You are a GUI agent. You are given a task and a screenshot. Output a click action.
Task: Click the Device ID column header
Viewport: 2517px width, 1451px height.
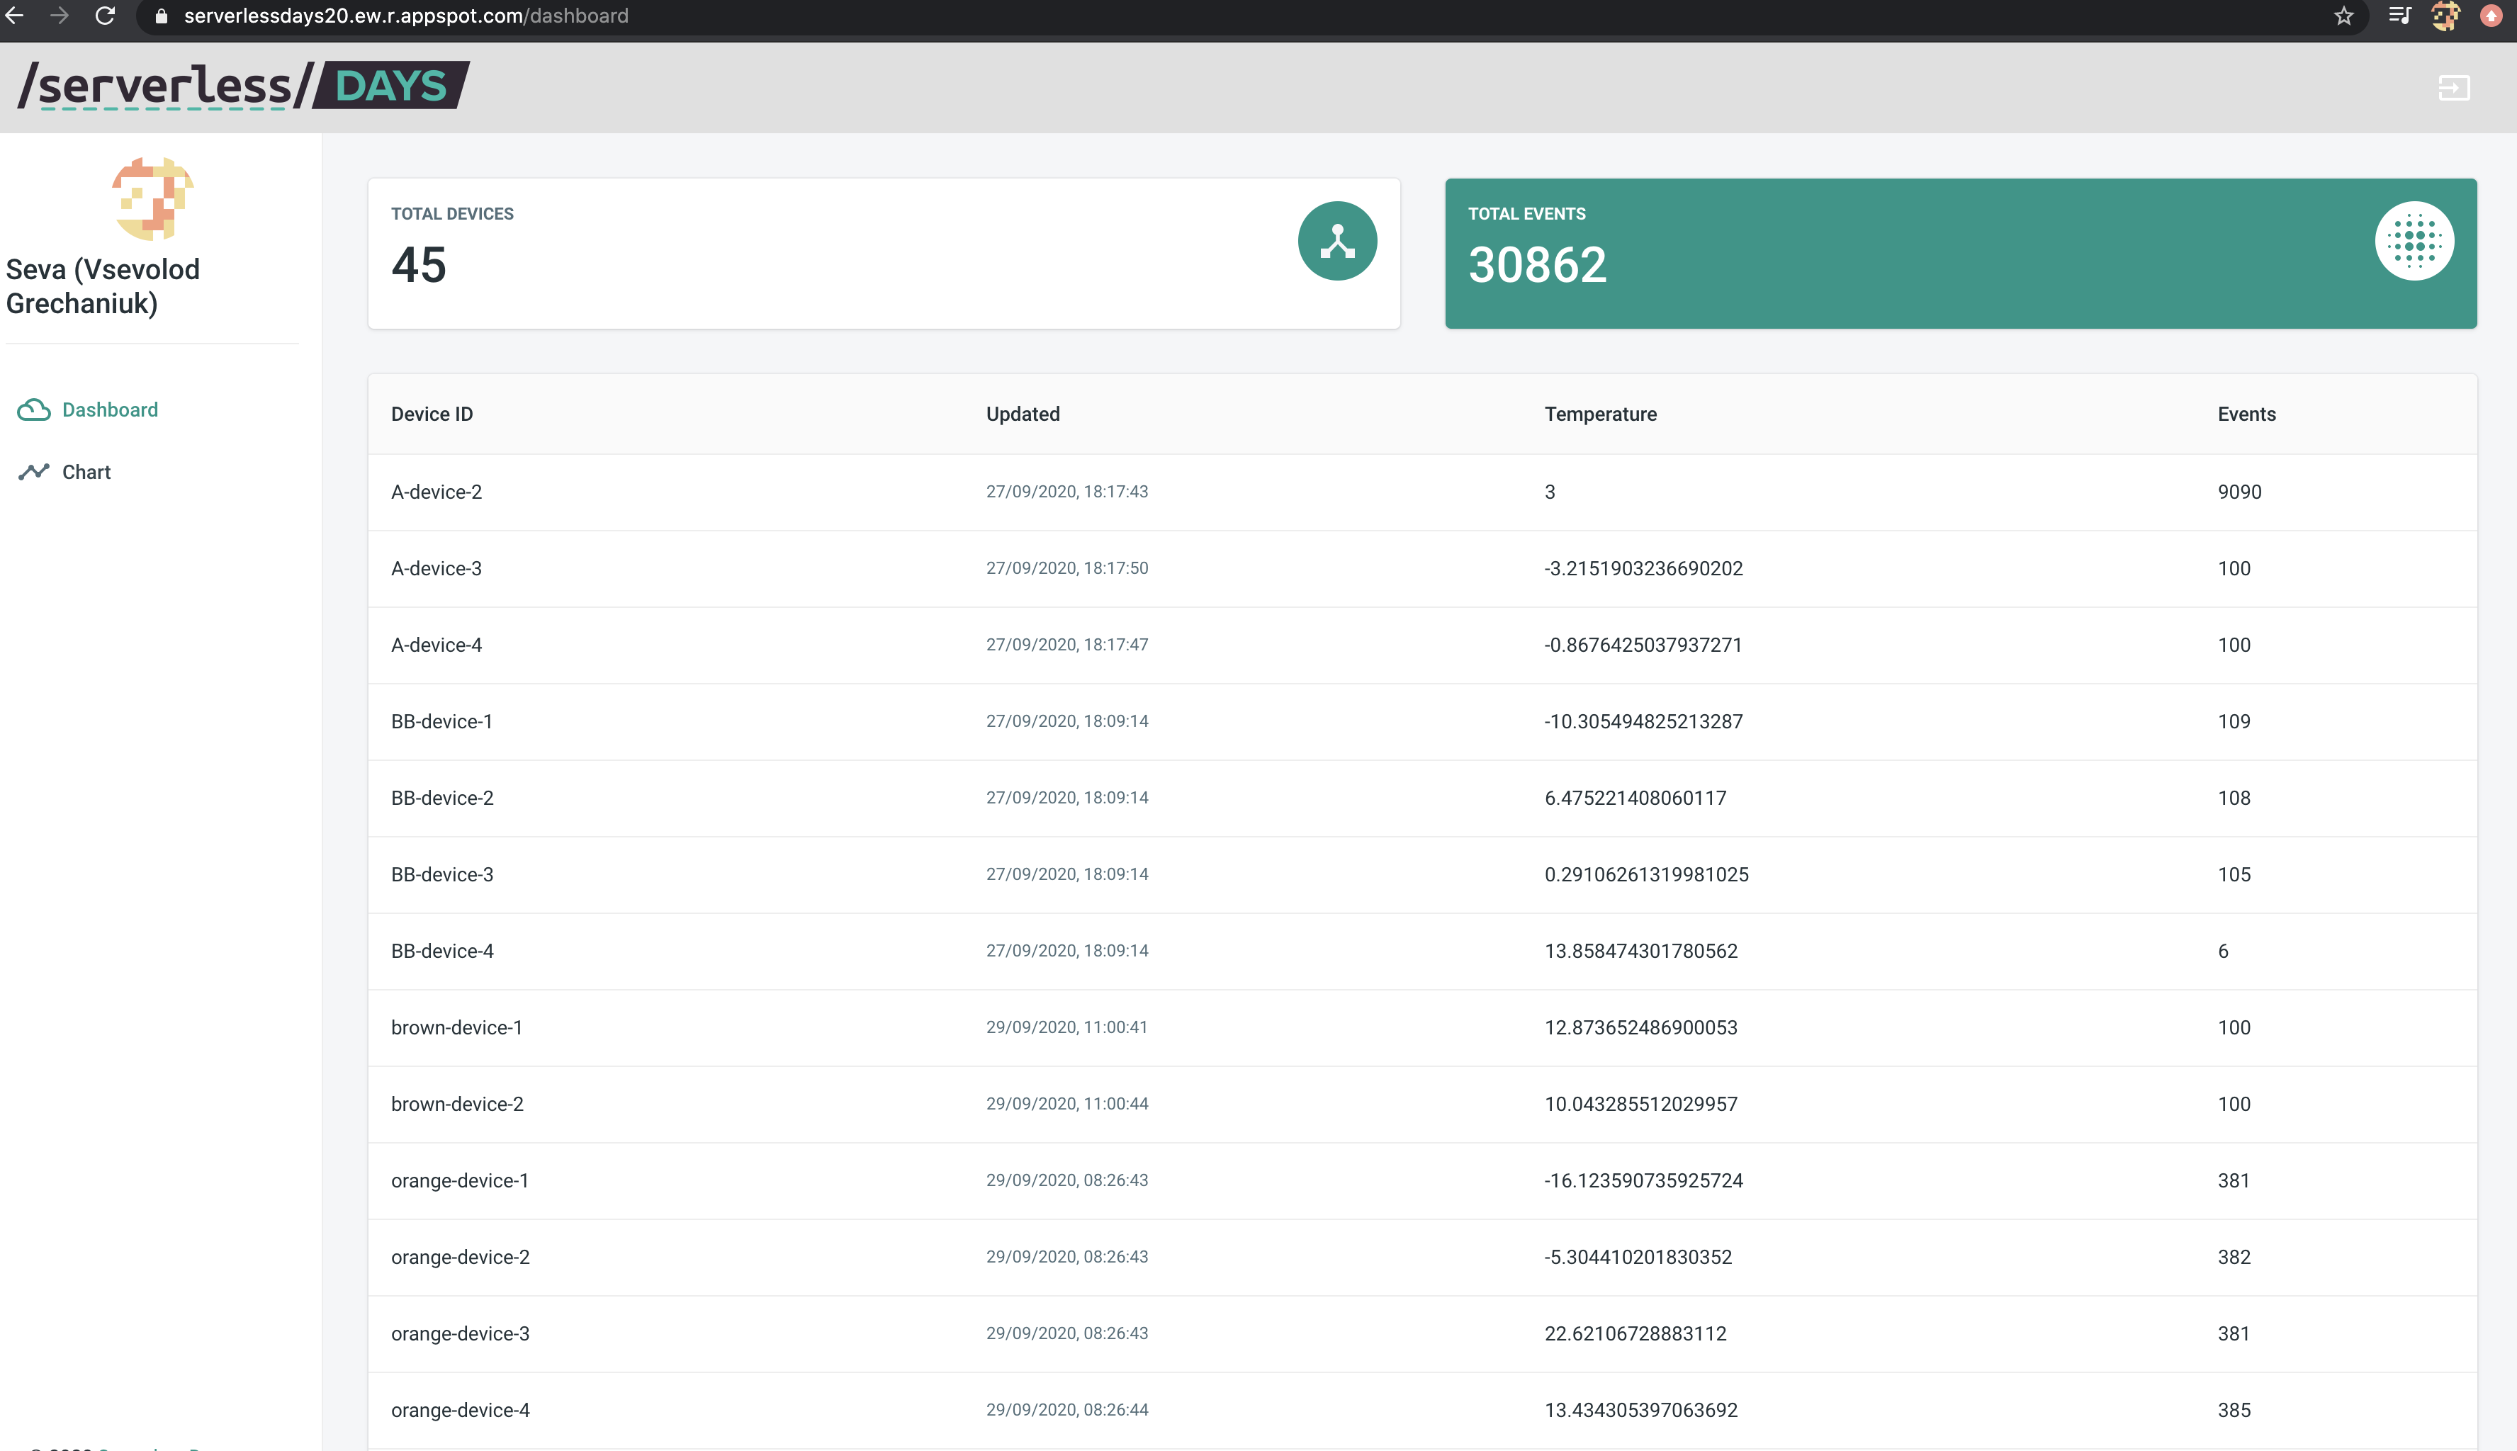pyautogui.click(x=432, y=414)
